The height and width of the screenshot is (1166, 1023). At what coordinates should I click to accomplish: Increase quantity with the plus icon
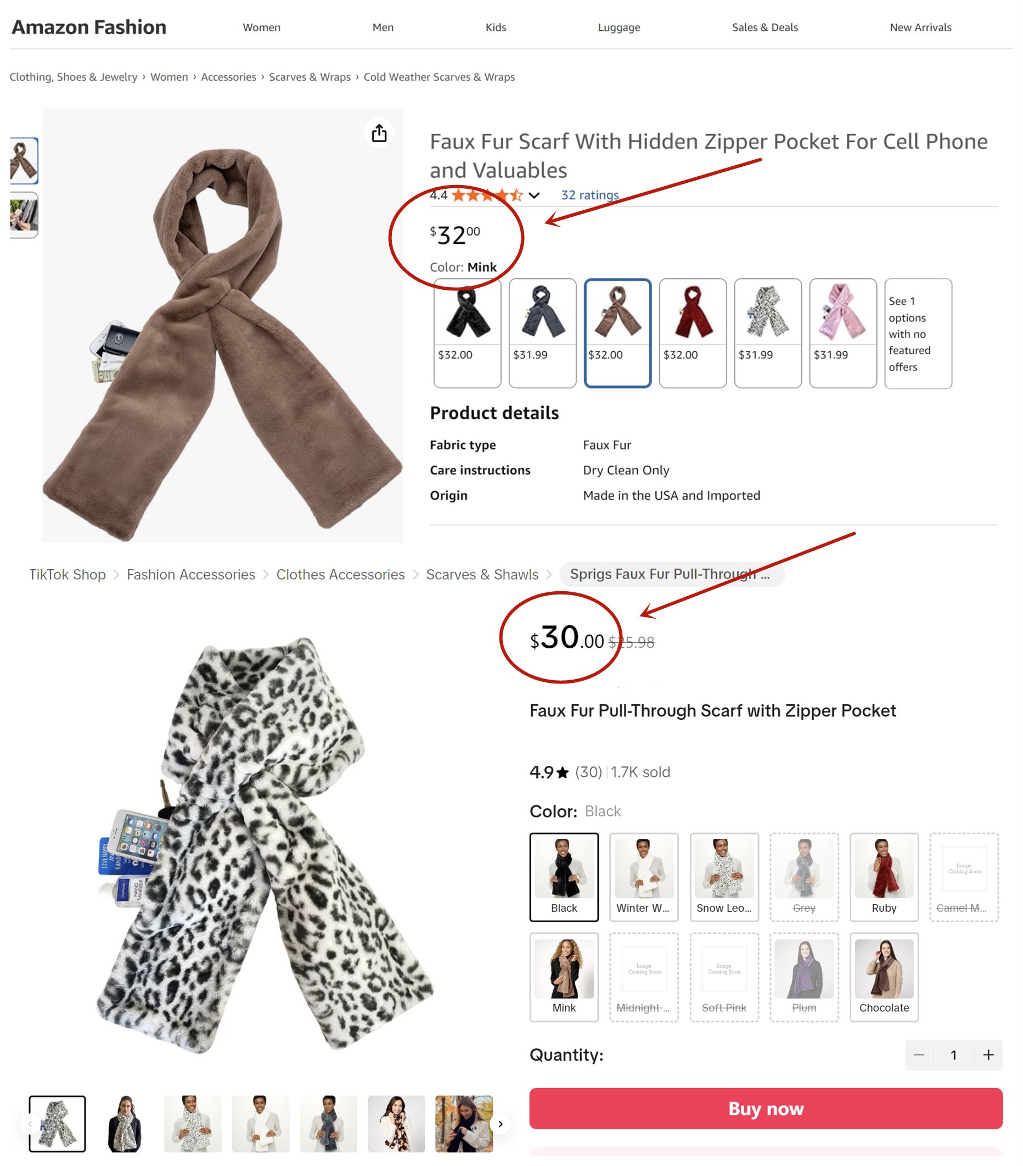(988, 1055)
